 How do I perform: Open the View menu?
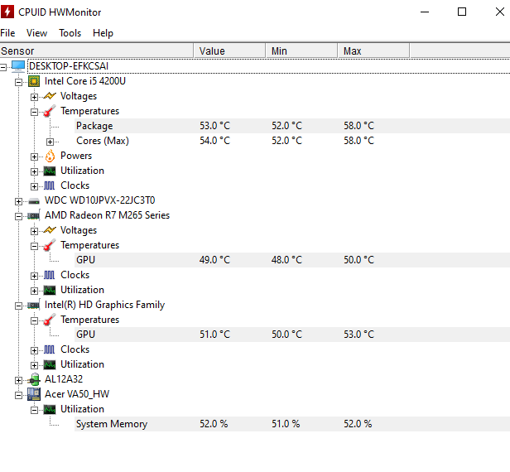tap(36, 33)
